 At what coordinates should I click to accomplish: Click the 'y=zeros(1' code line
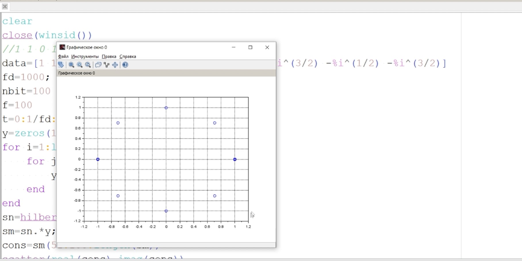[29, 133]
